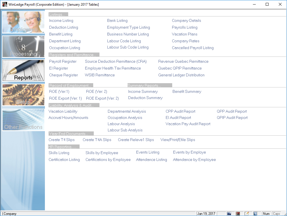Screen dimensions: 287x216
Task: Open the Payroll Register report
Action: (63, 62)
